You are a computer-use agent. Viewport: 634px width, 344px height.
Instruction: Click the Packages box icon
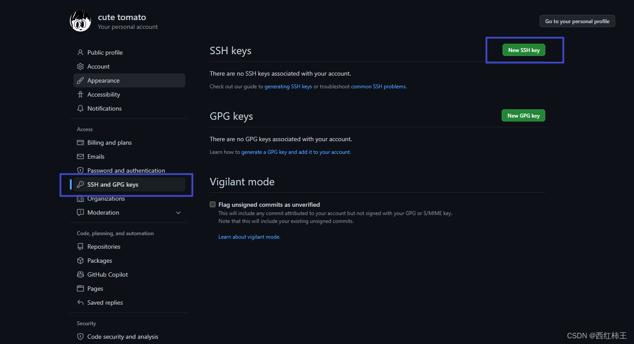(x=80, y=260)
